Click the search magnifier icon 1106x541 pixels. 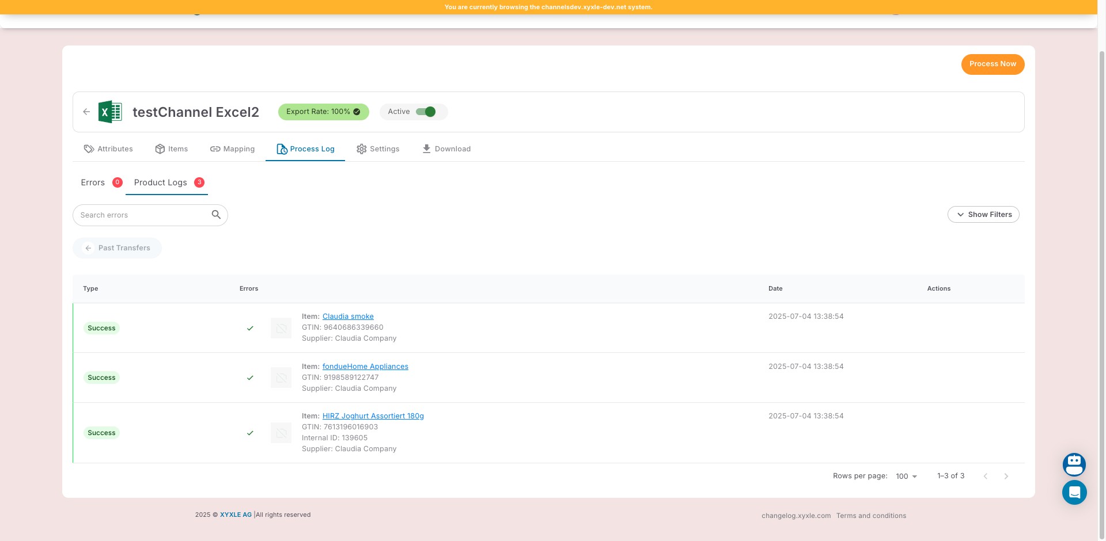[216, 215]
